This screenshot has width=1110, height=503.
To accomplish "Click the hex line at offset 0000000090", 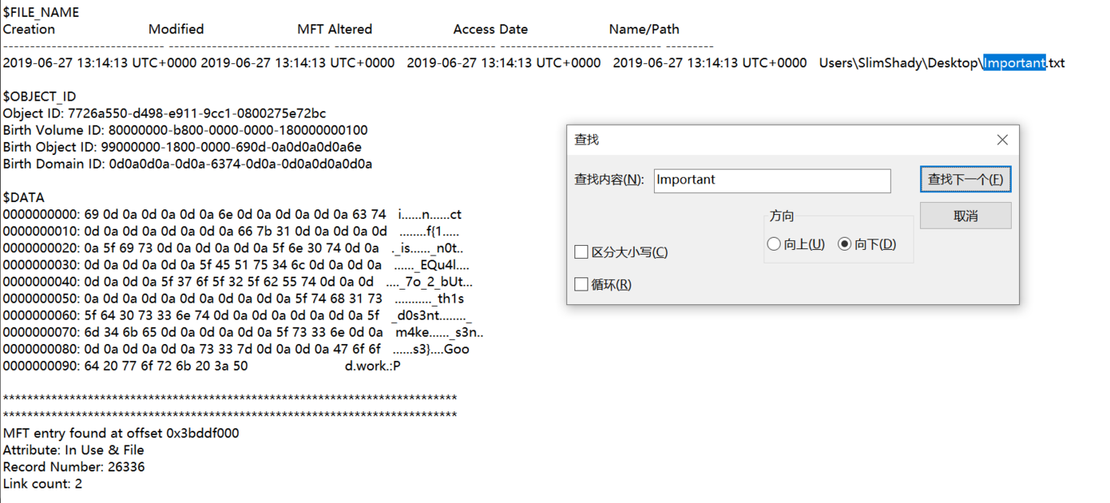I will pos(126,366).
